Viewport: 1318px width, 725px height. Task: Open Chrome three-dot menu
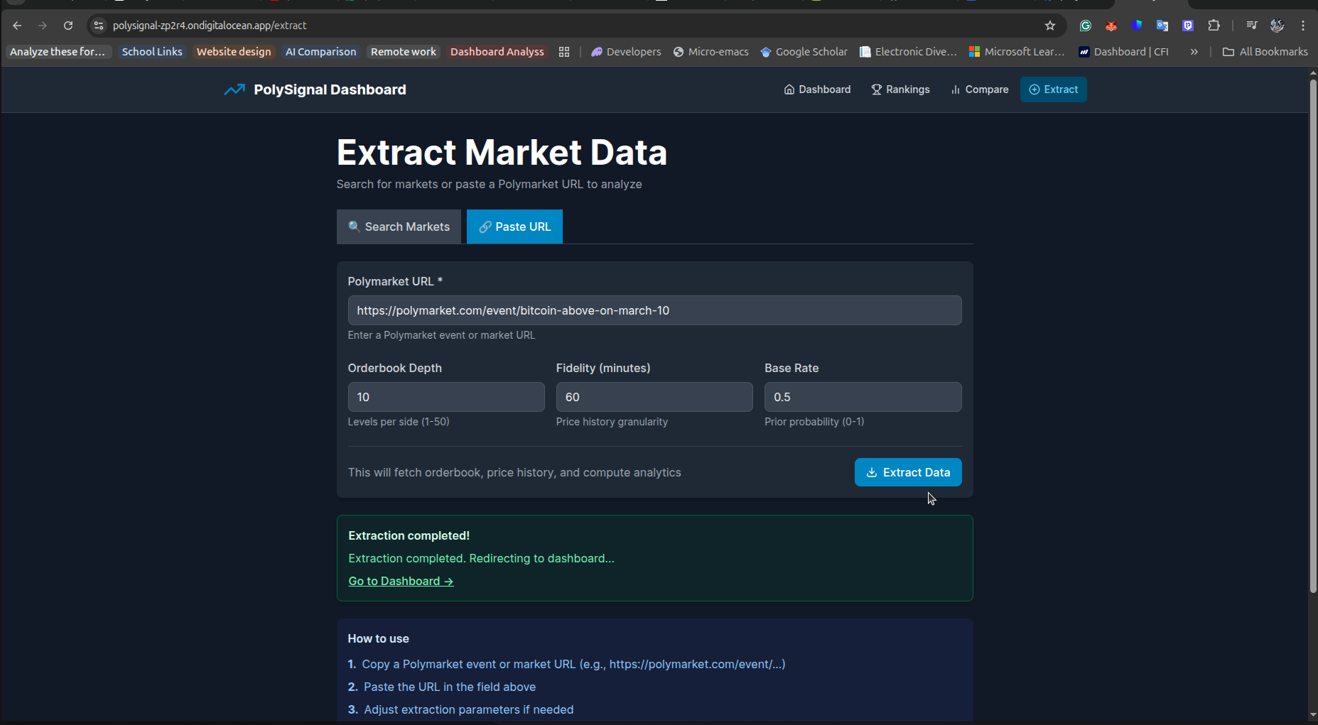click(x=1302, y=26)
